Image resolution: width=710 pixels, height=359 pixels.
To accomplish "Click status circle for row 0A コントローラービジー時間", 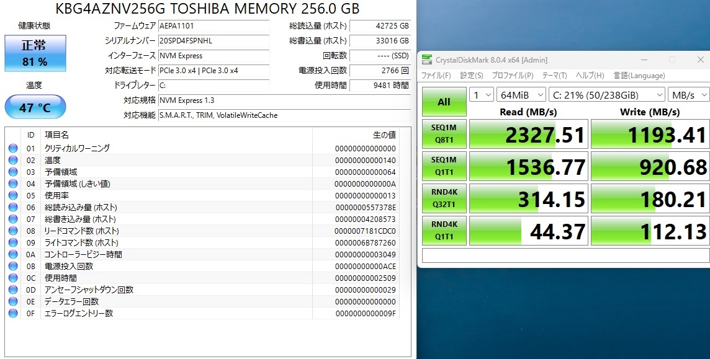I will click(x=12, y=254).
